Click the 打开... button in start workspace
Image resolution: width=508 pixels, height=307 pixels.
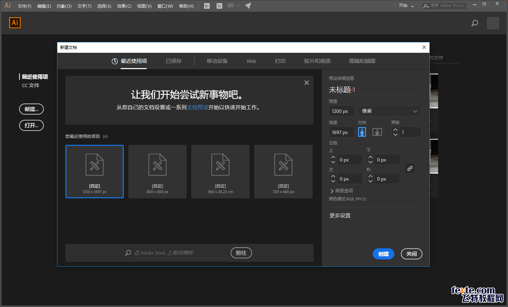(31, 125)
